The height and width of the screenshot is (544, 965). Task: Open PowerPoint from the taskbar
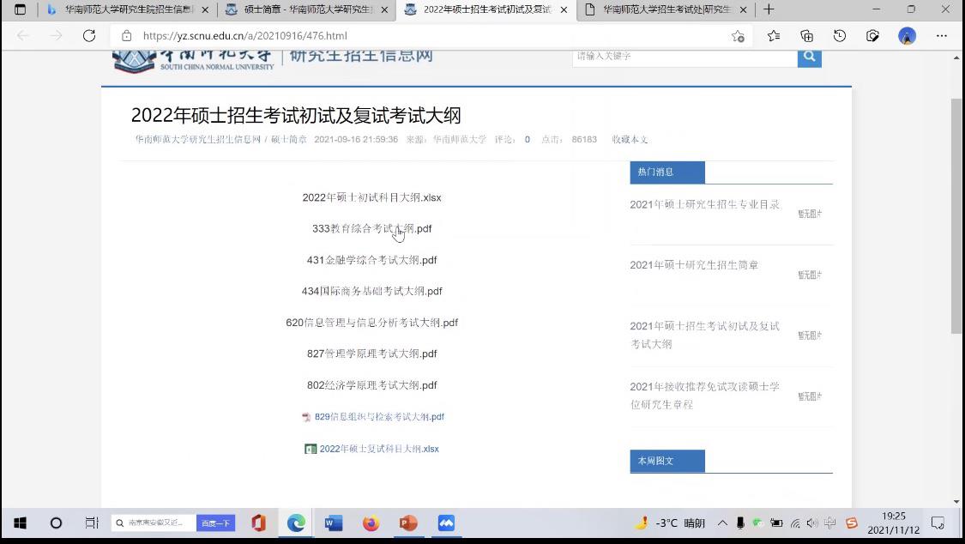[408, 523]
